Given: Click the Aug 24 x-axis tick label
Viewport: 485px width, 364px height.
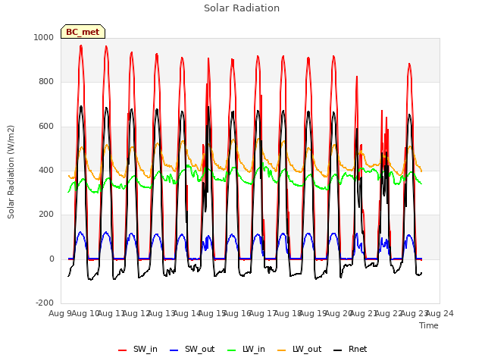Looking at the screenshot, I should (x=440, y=313).
